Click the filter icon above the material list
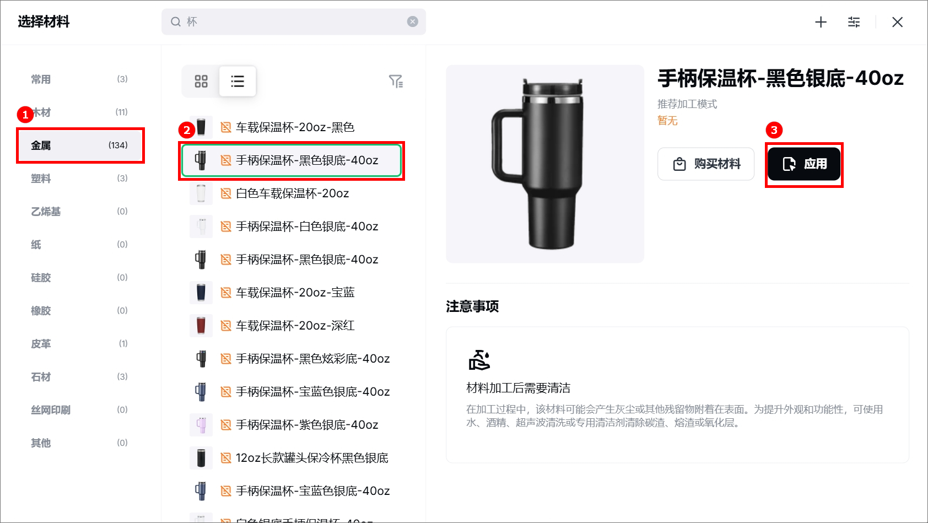Image resolution: width=928 pixels, height=523 pixels. pyautogui.click(x=396, y=82)
